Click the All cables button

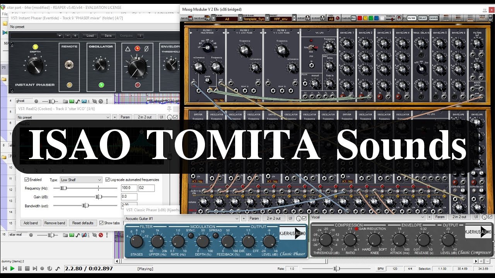pyautogui.click(x=353, y=18)
